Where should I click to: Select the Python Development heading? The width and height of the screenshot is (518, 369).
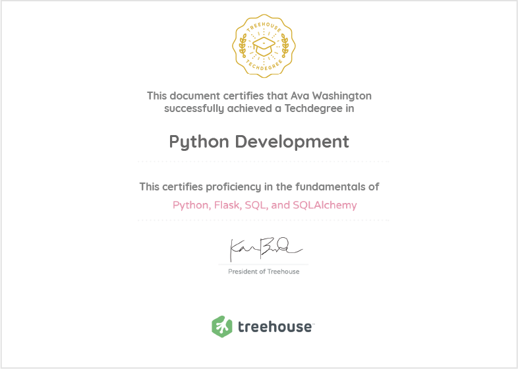(x=259, y=142)
